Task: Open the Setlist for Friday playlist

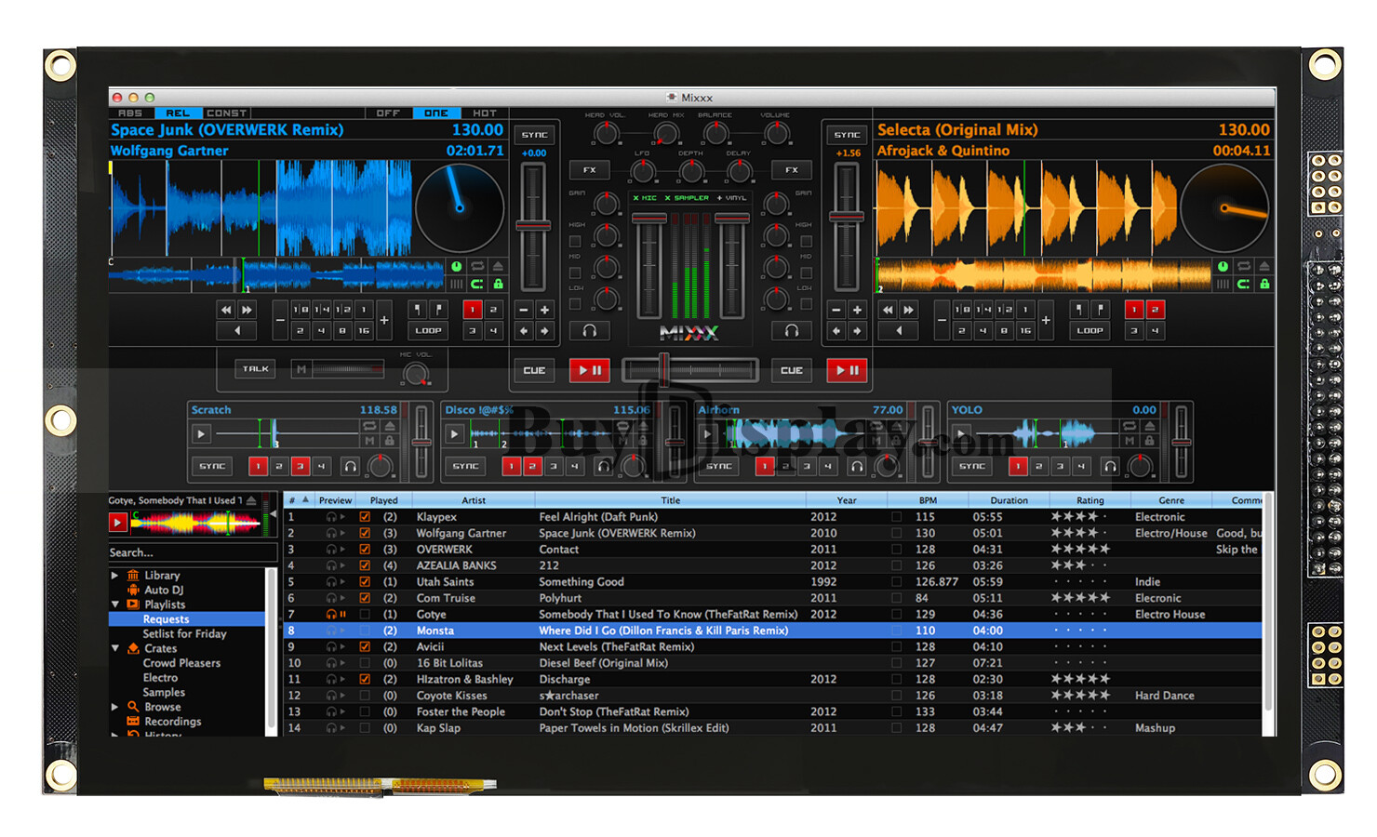Action: pos(184,634)
